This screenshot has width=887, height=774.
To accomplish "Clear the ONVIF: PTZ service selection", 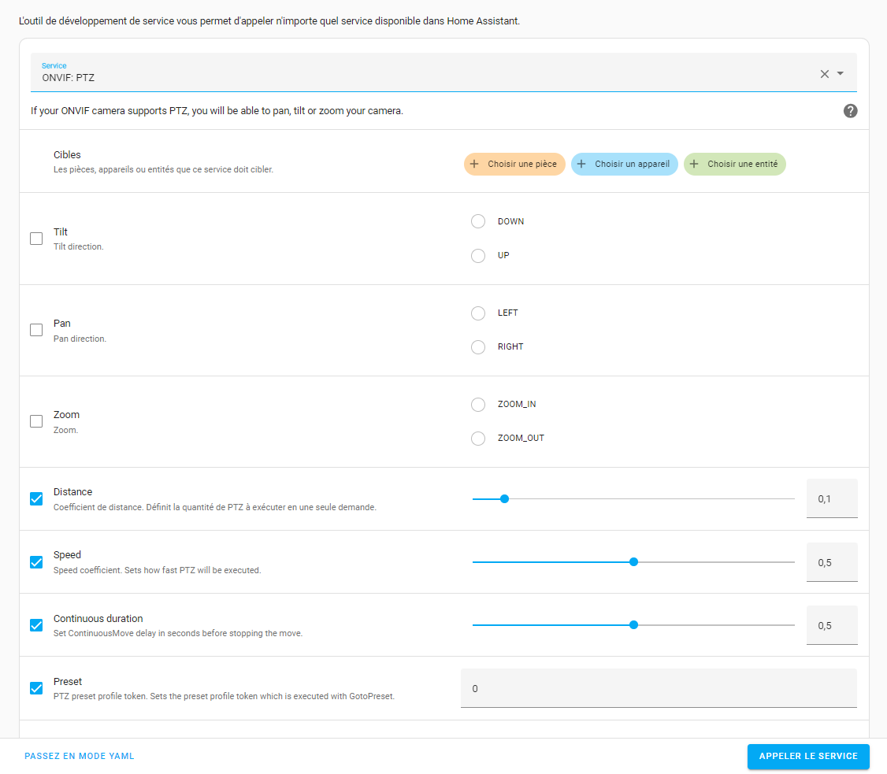I will click(824, 74).
